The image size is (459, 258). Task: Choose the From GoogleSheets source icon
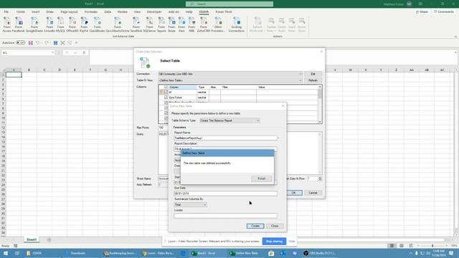34,24
